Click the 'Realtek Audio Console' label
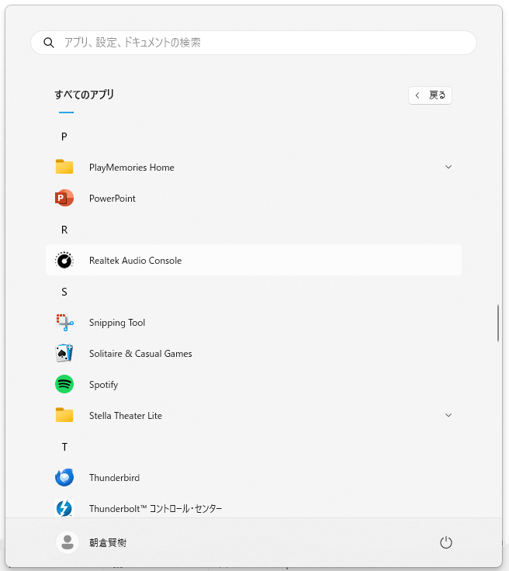 pos(136,261)
